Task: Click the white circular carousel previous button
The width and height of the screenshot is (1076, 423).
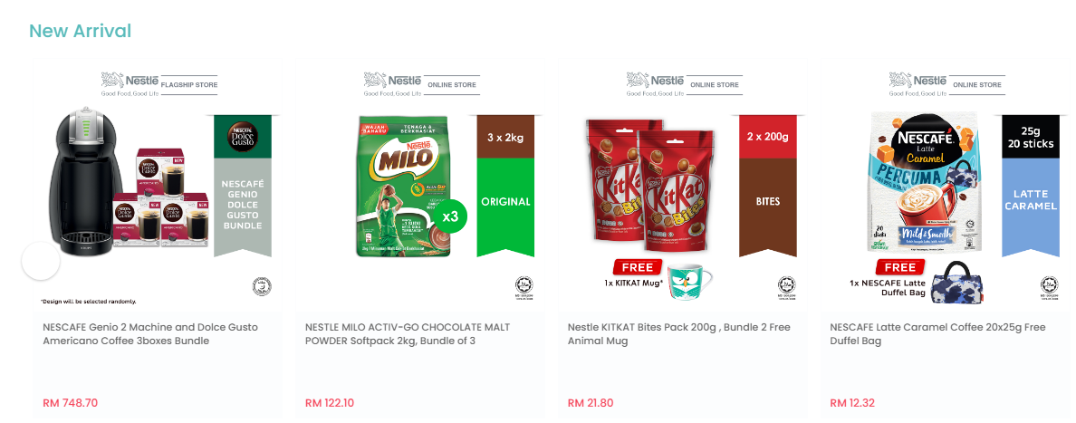Action: click(x=41, y=261)
